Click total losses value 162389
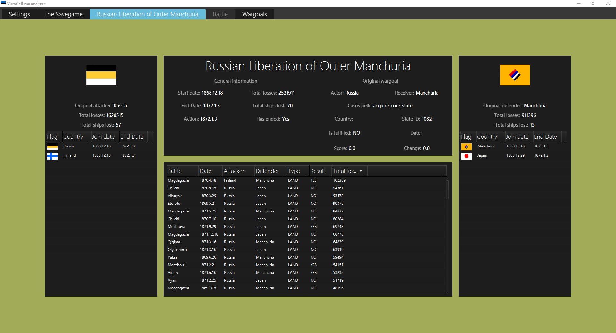Image resolution: width=616 pixels, height=333 pixels. [x=339, y=180]
